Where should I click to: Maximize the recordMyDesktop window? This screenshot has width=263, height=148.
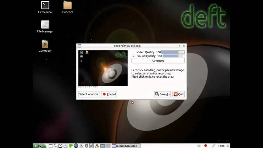pos(180,46)
